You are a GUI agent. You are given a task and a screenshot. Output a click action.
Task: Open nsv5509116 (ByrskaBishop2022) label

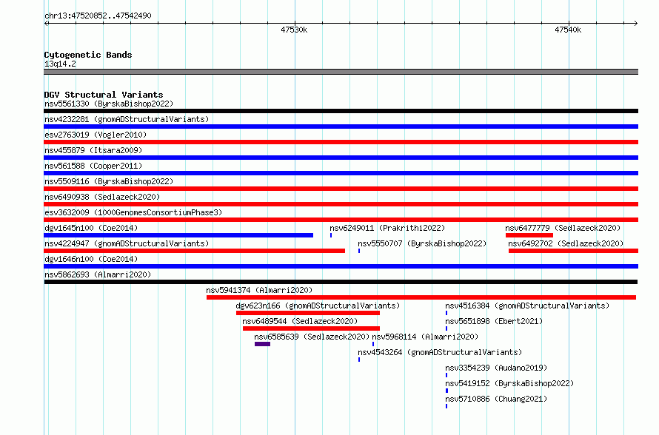tap(109, 181)
